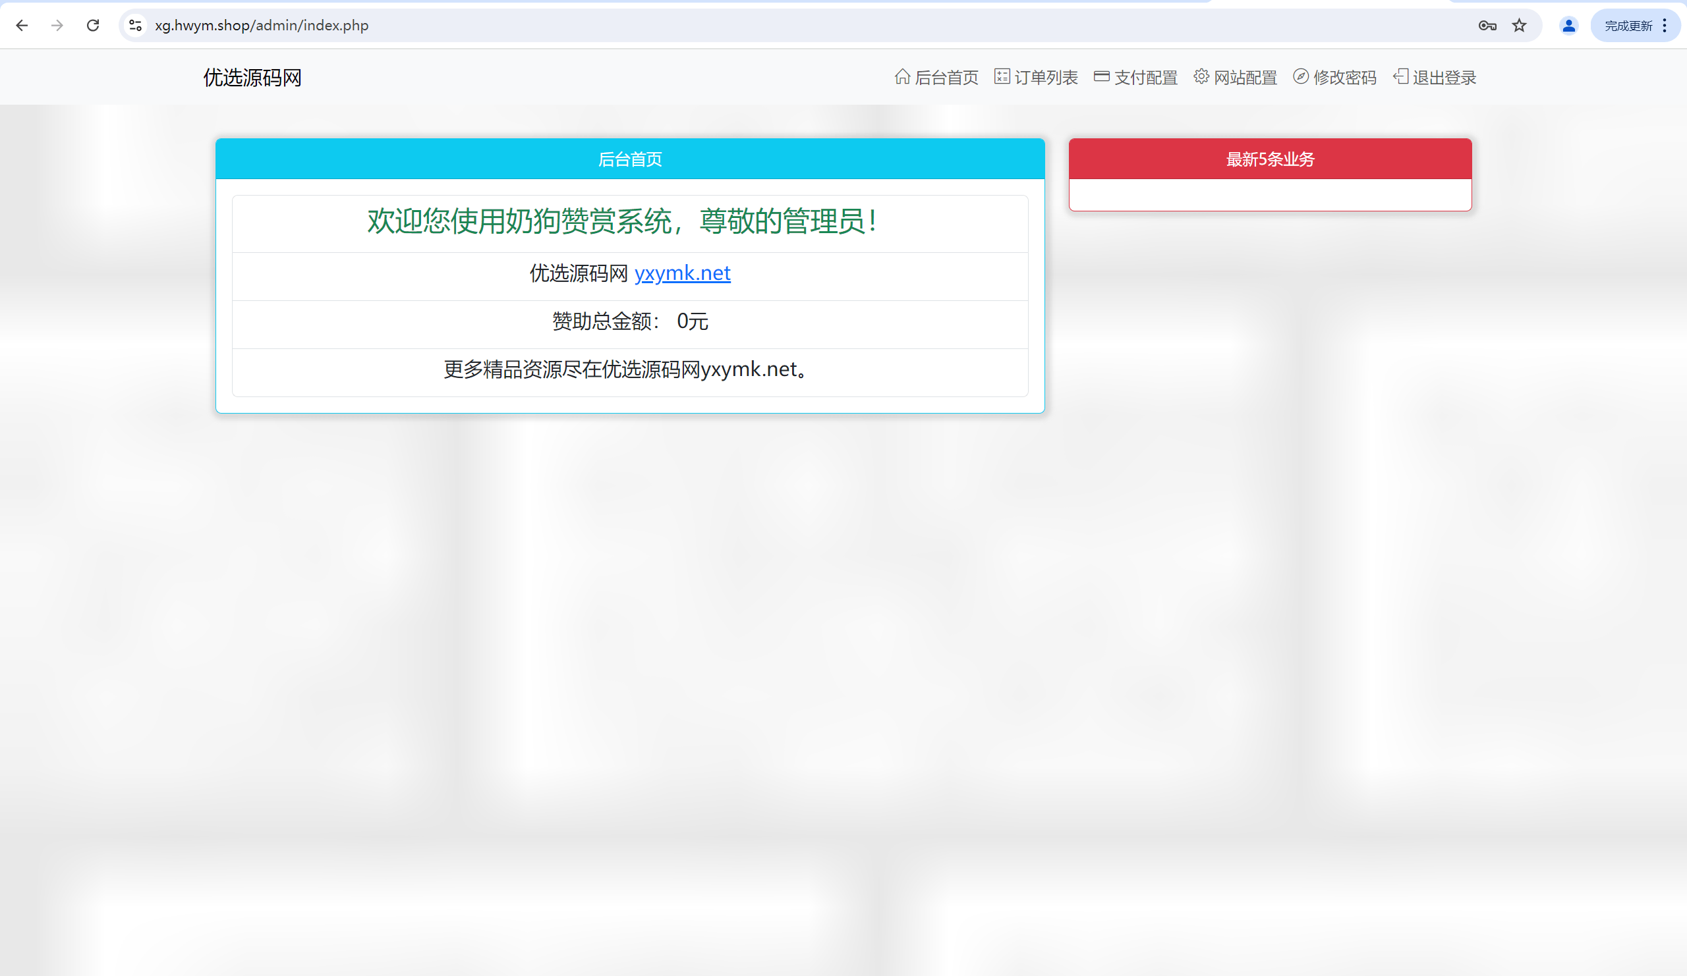The height and width of the screenshot is (976, 1687).
Task: Click the gear icon beside 网站配置
Action: (1201, 76)
